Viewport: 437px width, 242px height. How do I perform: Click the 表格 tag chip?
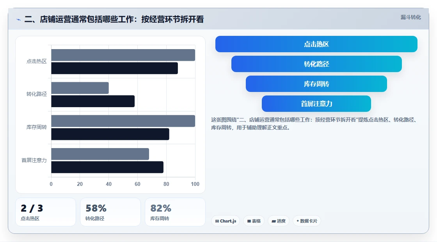pyautogui.click(x=254, y=221)
